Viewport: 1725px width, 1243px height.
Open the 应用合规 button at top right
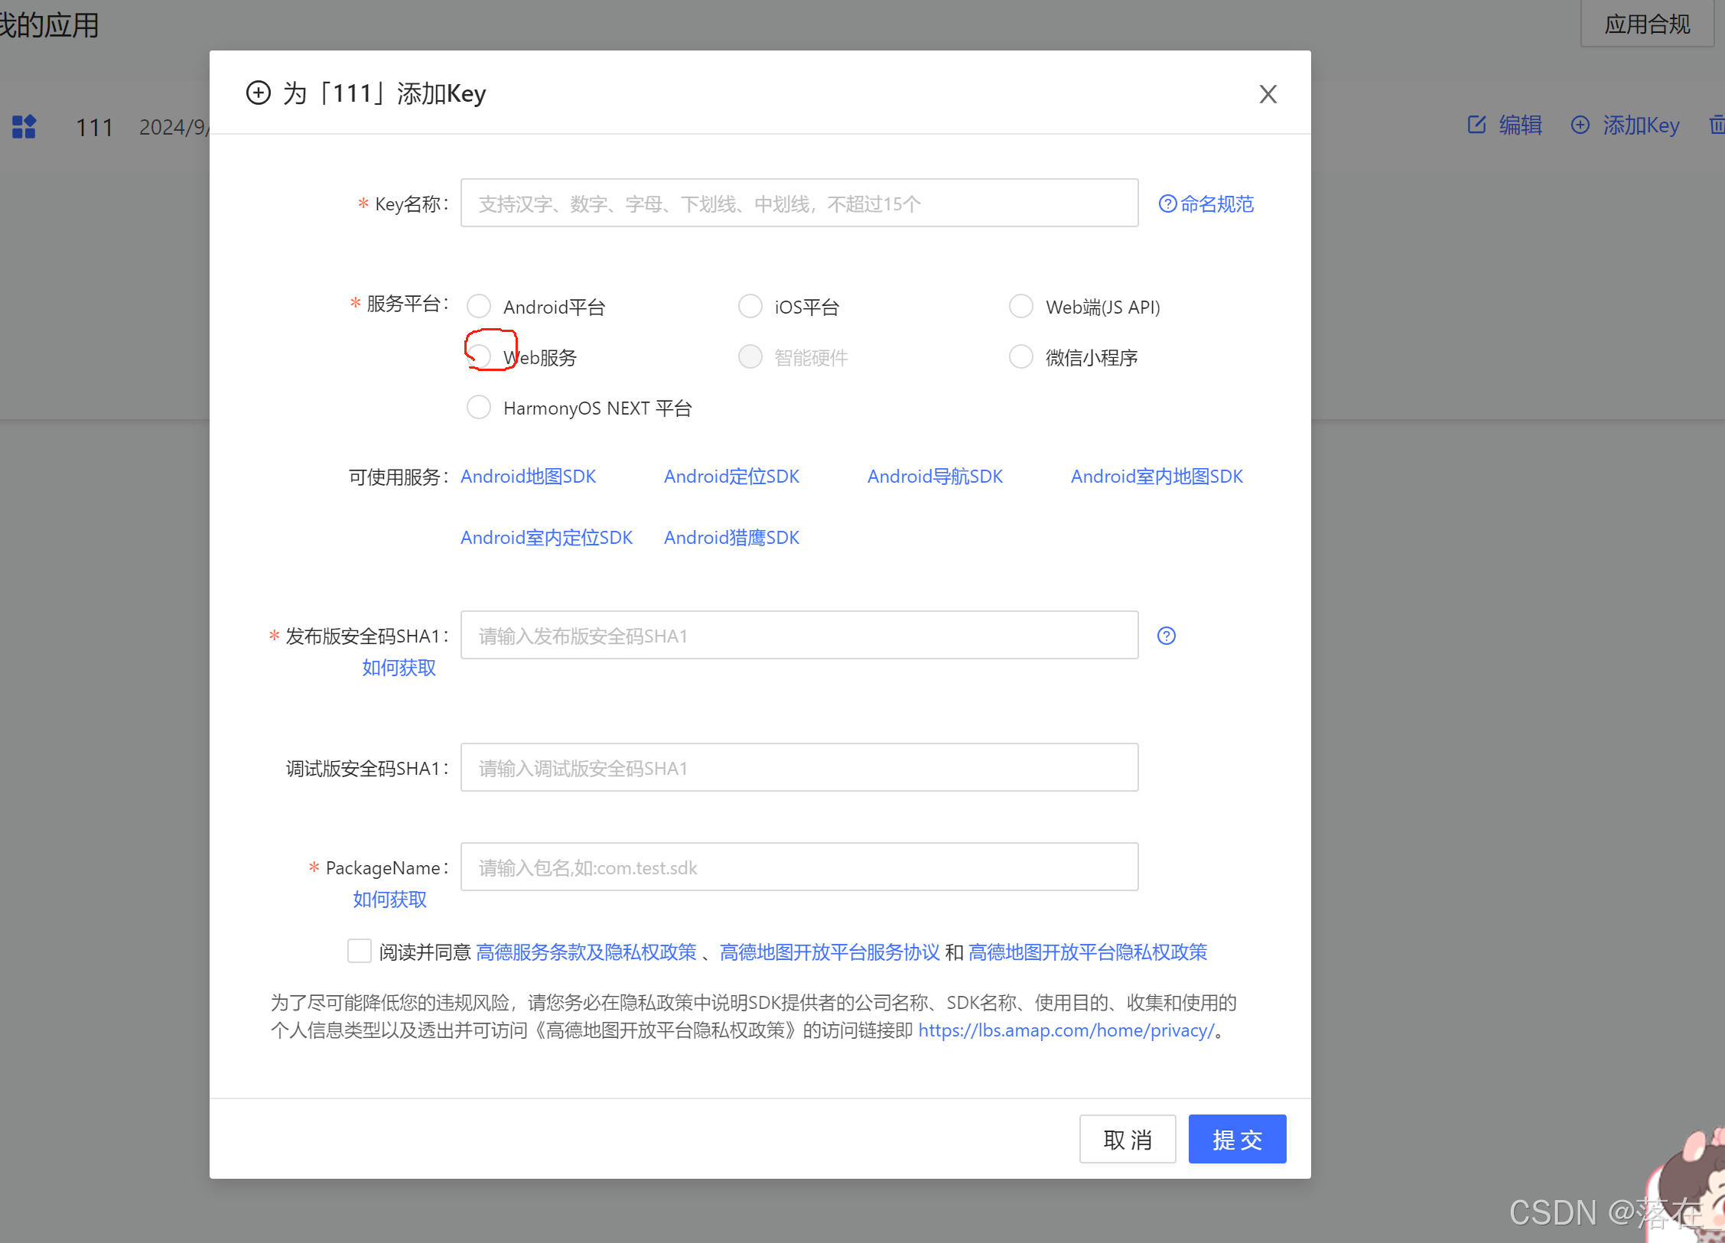point(1646,24)
